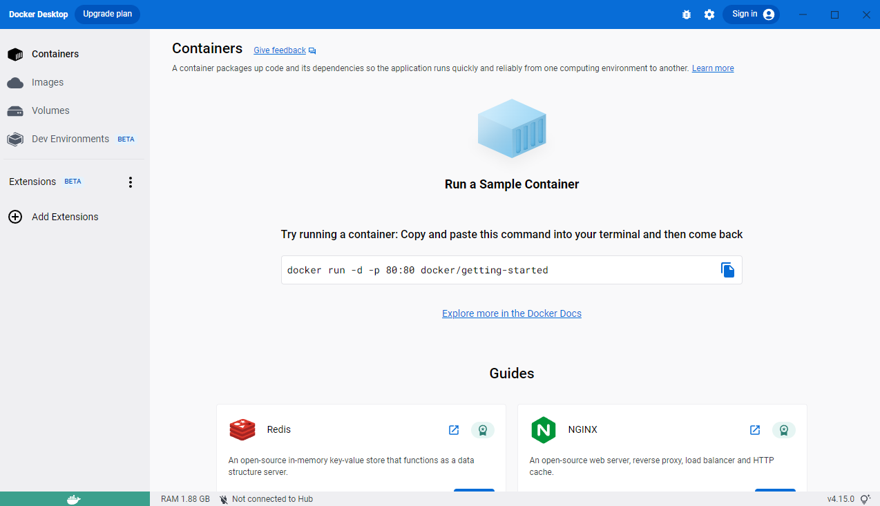
Task: Click the Docker Desktop title text
Action: 38,14
